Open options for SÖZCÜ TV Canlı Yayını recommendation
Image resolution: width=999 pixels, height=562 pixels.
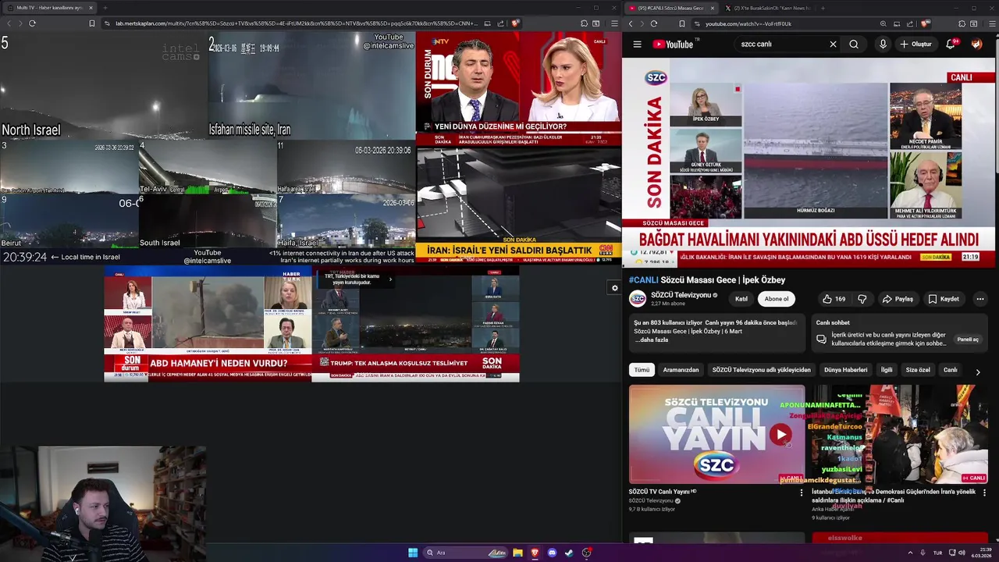tap(801, 493)
